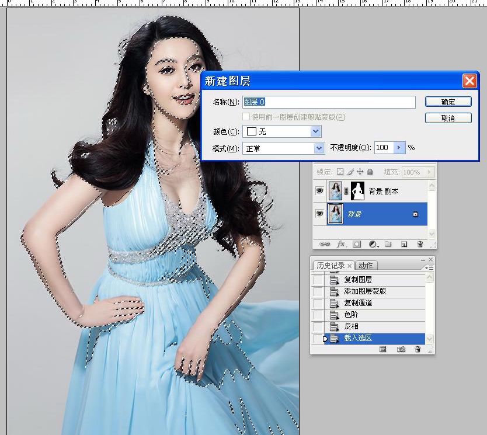Open the 不透明度 opacity slider arrow

(x=400, y=148)
